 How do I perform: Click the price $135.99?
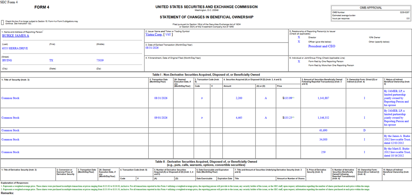pyautogui.click(x=288, y=98)
